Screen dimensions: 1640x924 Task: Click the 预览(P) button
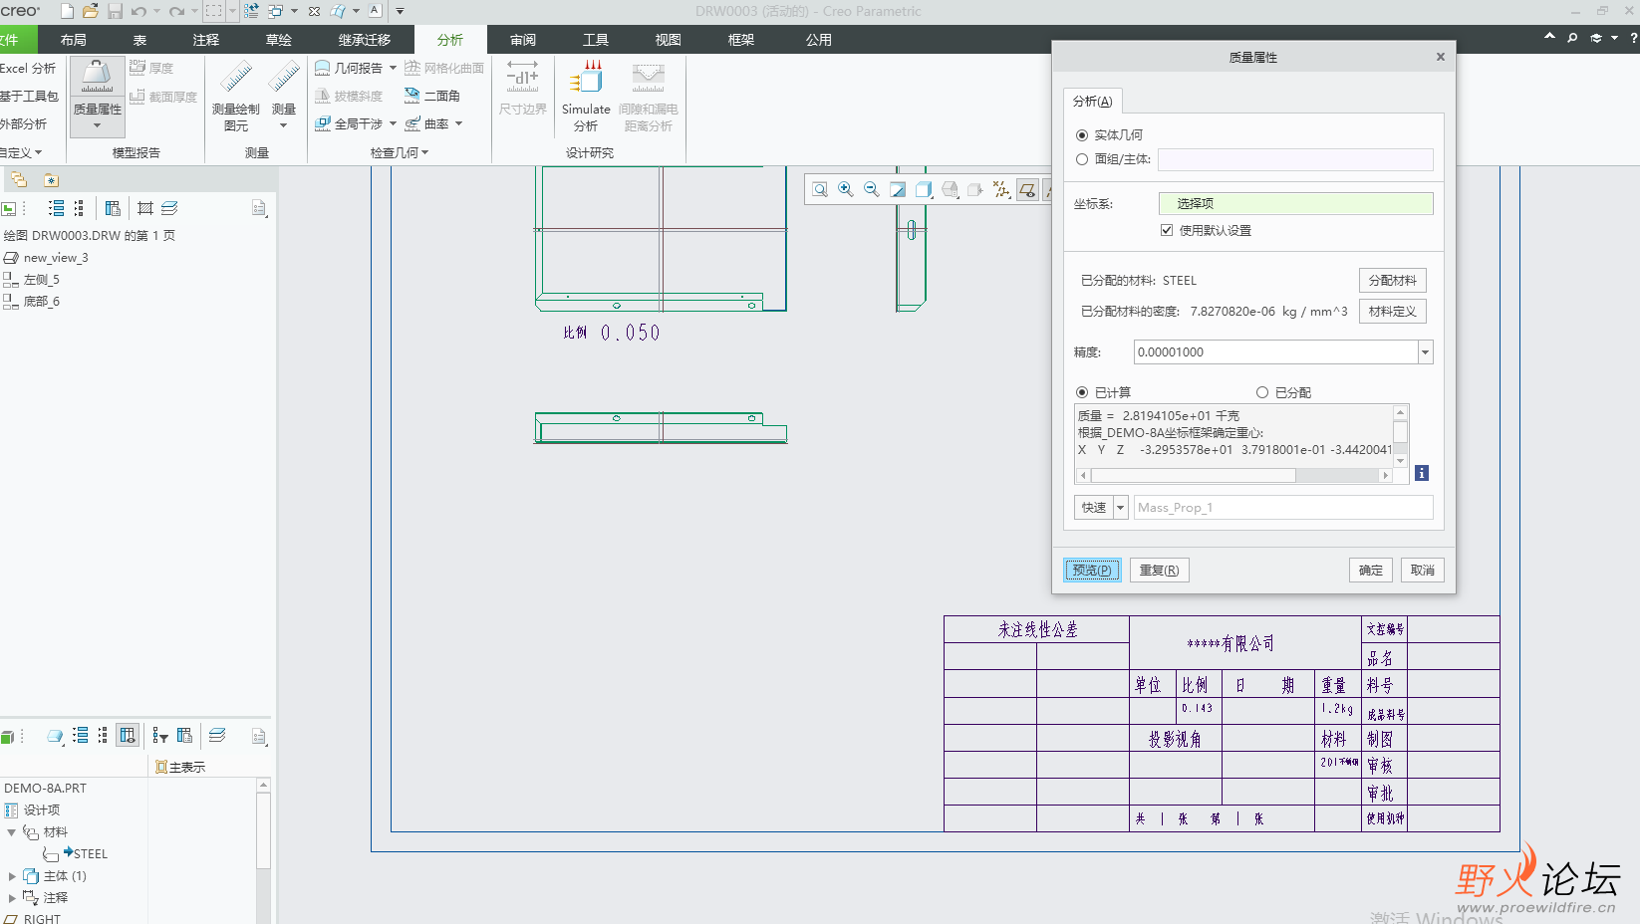coord(1092,571)
